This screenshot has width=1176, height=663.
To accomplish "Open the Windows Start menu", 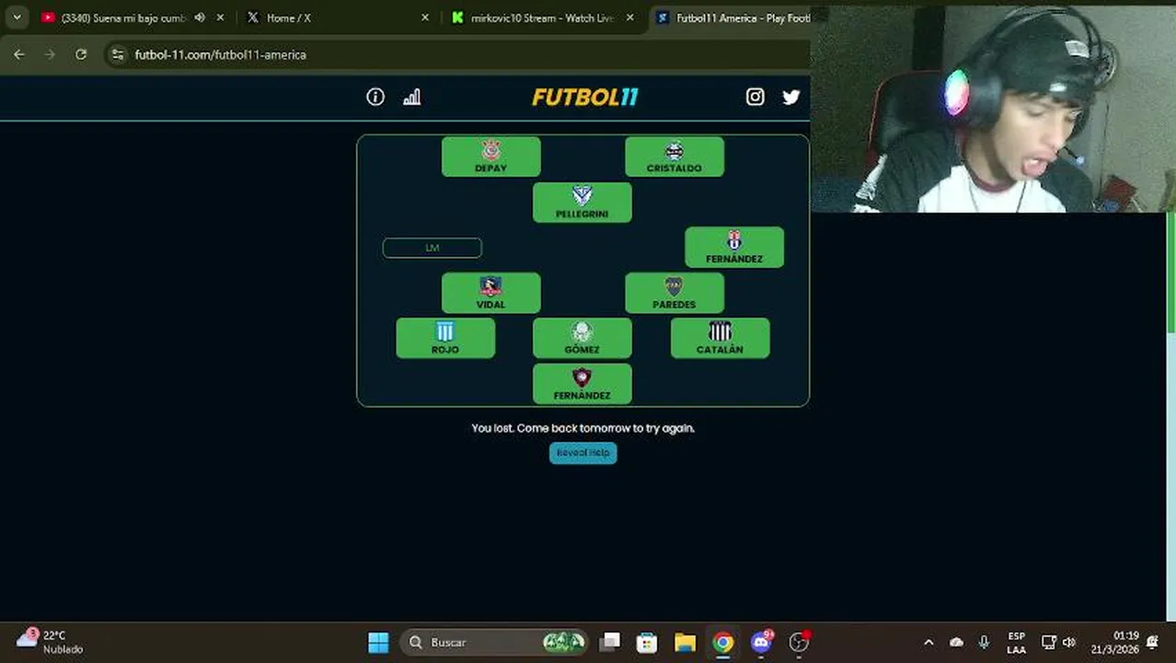I will point(378,642).
